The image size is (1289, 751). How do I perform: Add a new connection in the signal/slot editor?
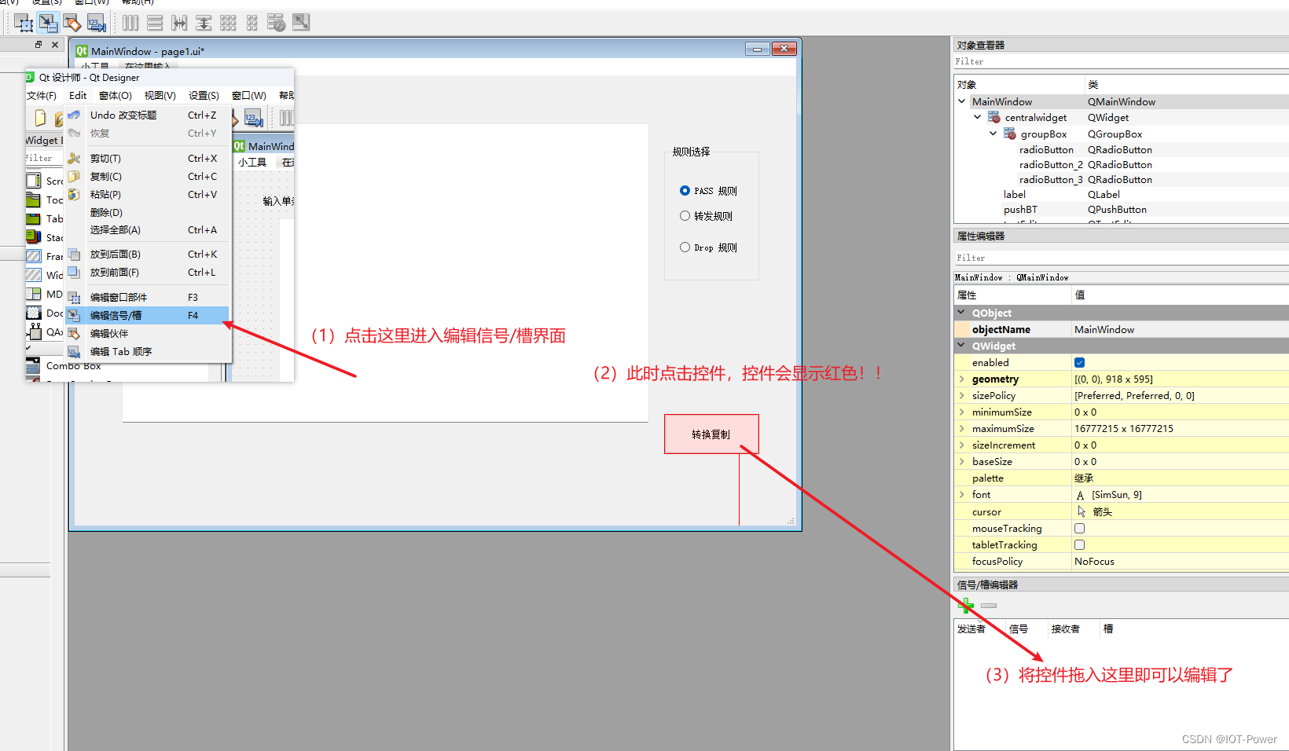pyautogui.click(x=965, y=606)
